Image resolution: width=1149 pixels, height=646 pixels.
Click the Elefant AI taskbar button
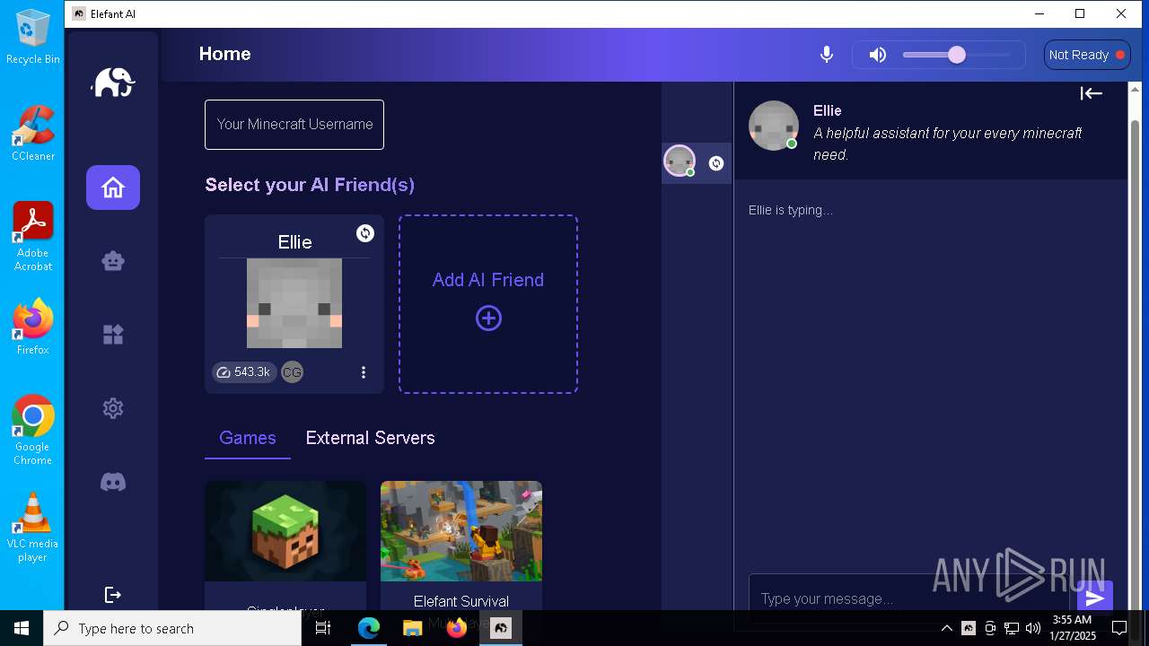click(501, 628)
